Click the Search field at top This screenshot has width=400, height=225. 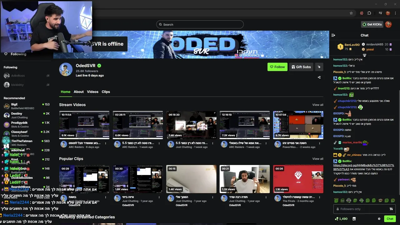200,24
